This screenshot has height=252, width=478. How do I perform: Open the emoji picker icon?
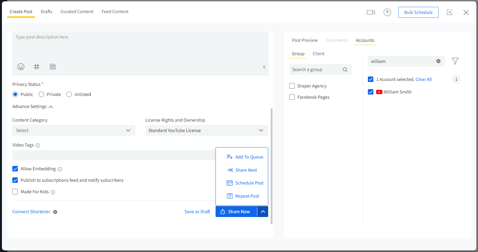(x=21, y=67)
